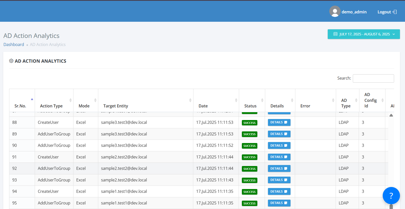405x209 pixels.
Task: Expand the July 17 – August 6 date range dropdown
Action: [364, 34]
